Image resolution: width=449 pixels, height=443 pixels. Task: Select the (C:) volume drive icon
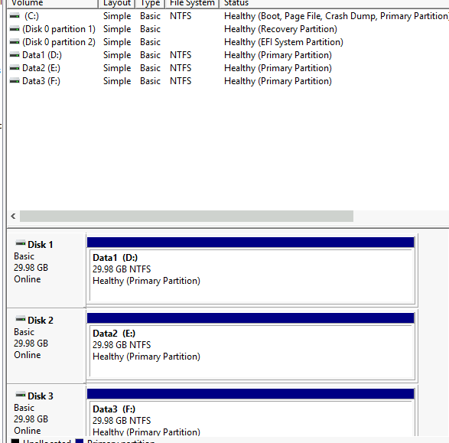[15, 16]
